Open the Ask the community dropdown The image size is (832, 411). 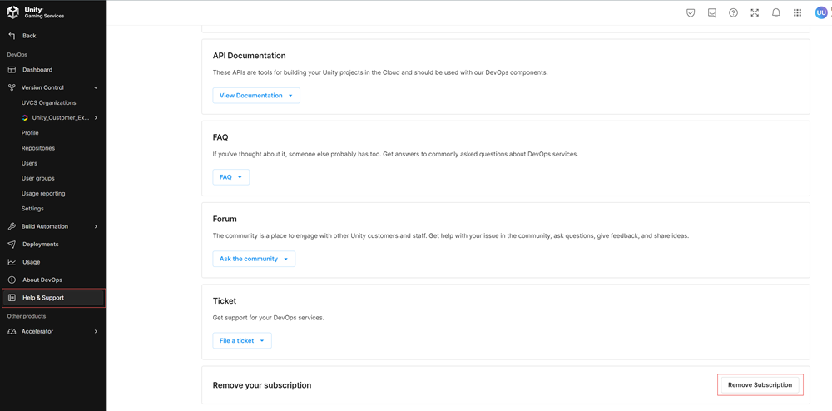254,259
